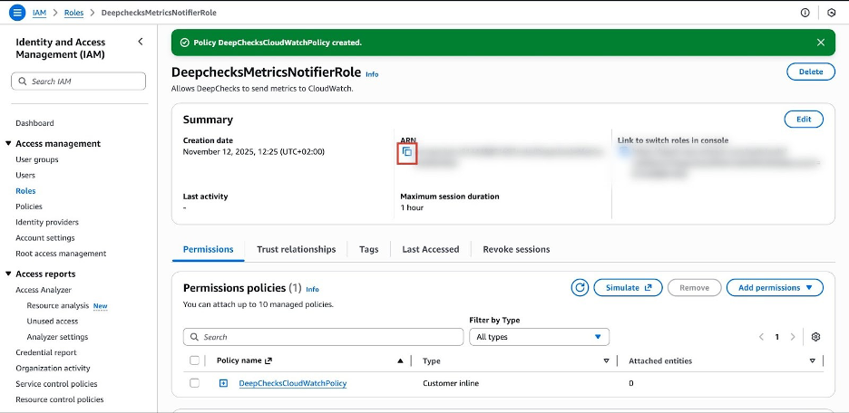Open the DeepChecksCloudWatchPolicy link
This screenshot has height=413, width=849.
292,383
